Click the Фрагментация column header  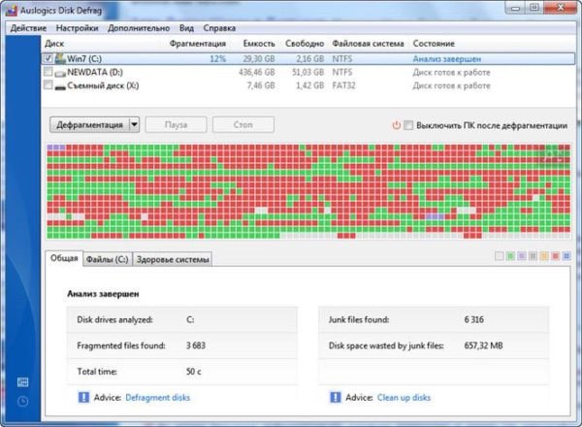[198, 44]
